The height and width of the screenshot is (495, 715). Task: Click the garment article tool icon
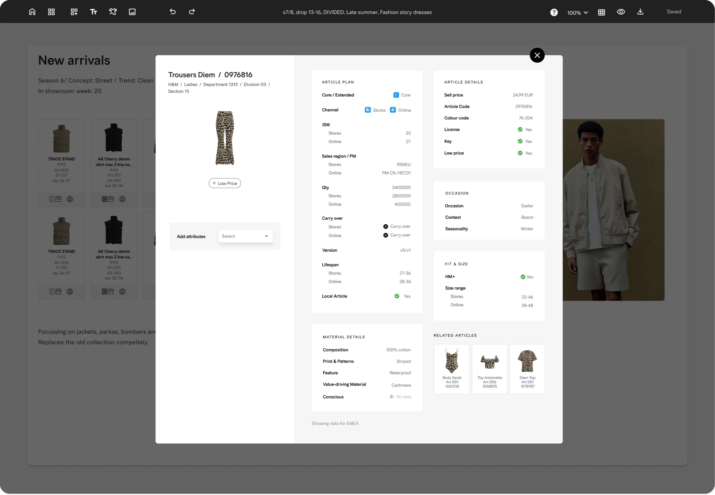coord(113,12)
